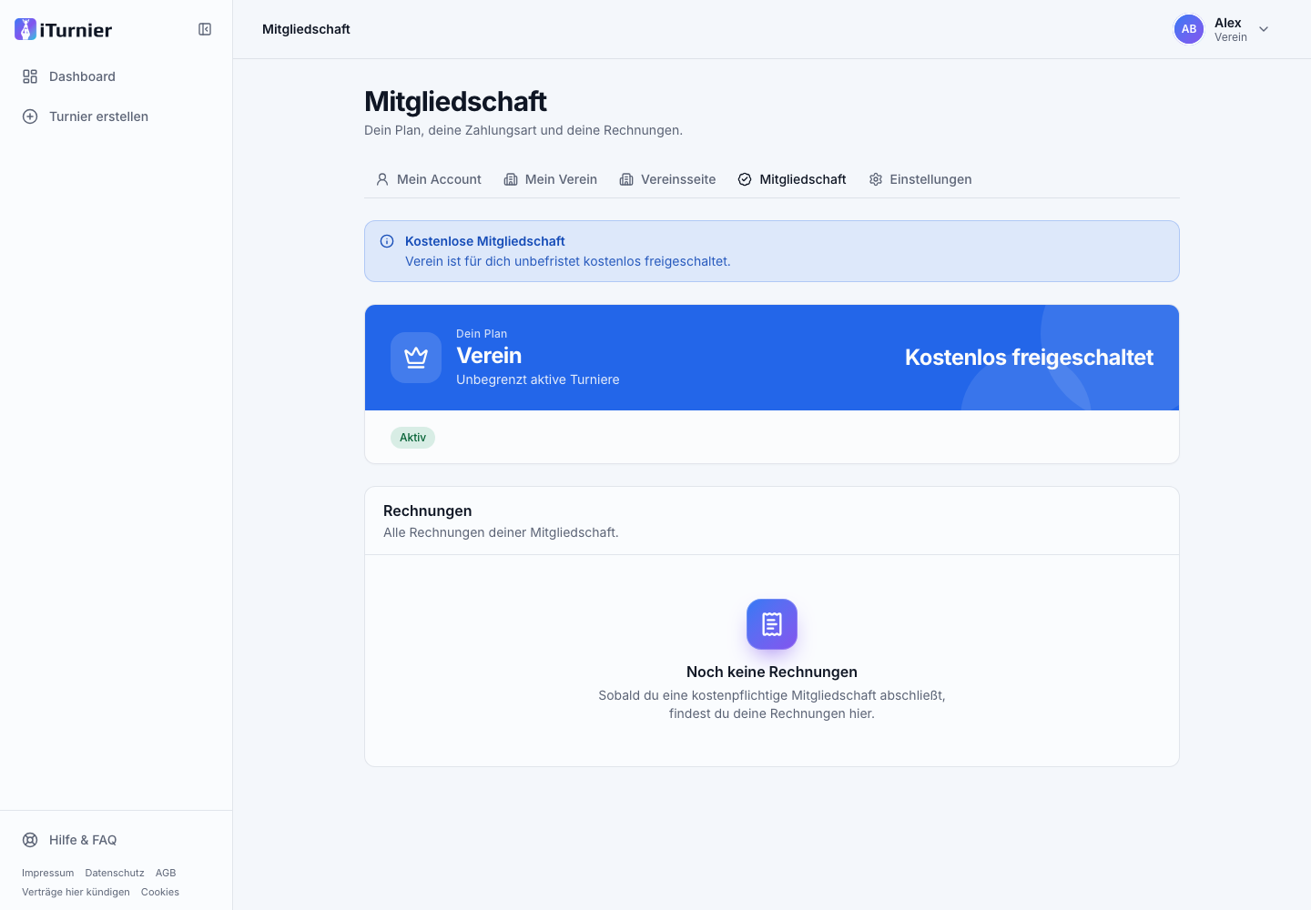Click the Noch keine Rechnungen message
Viewport: 1311px width, 910px height.
772,672
